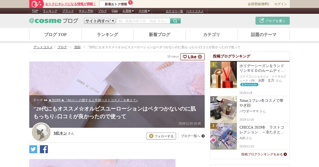
Task: Open CHICCA 2019冬 ラストコレクション post
Action: (262, 130)
